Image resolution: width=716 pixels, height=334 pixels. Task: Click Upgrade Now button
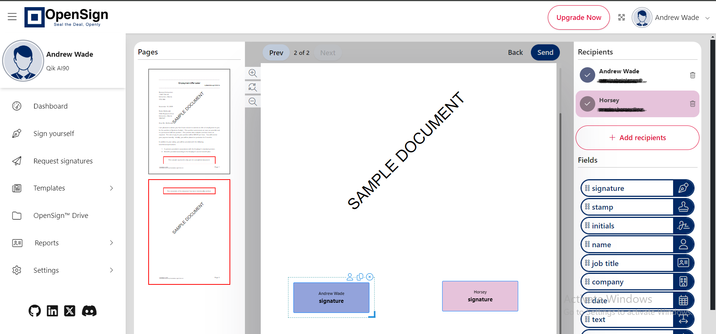579,17
